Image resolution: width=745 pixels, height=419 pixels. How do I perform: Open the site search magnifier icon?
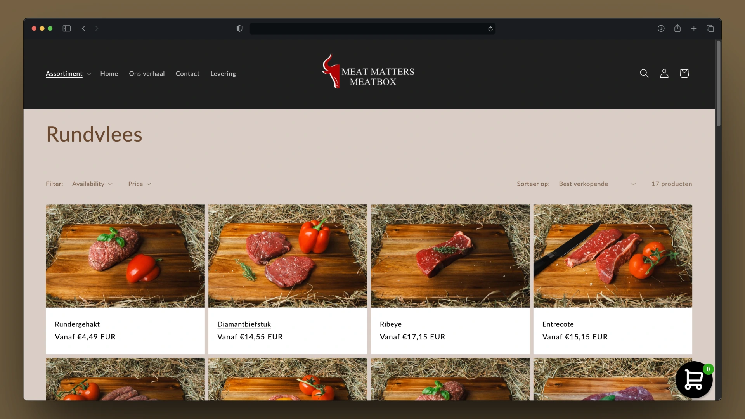coord(644,73)
